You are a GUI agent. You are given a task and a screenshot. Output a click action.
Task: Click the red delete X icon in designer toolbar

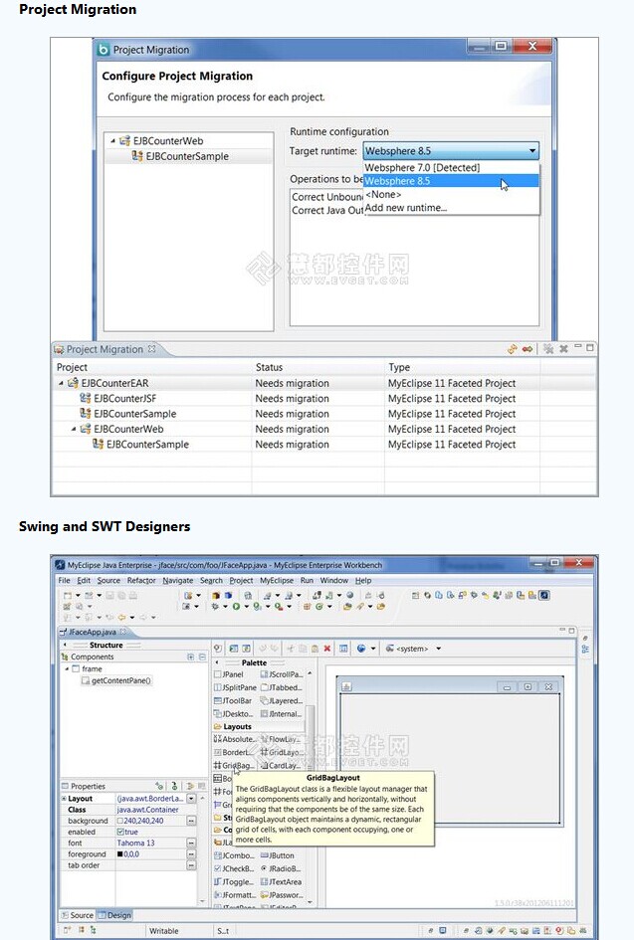(327, 649)
